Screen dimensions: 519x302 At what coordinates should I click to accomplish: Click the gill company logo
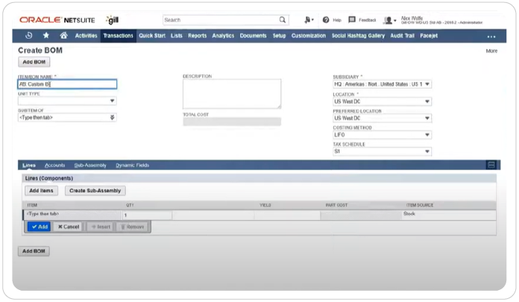[x=113, y=20]
